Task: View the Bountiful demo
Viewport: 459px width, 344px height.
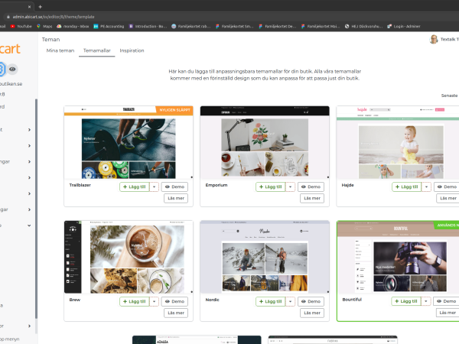Action: point(446,301)
